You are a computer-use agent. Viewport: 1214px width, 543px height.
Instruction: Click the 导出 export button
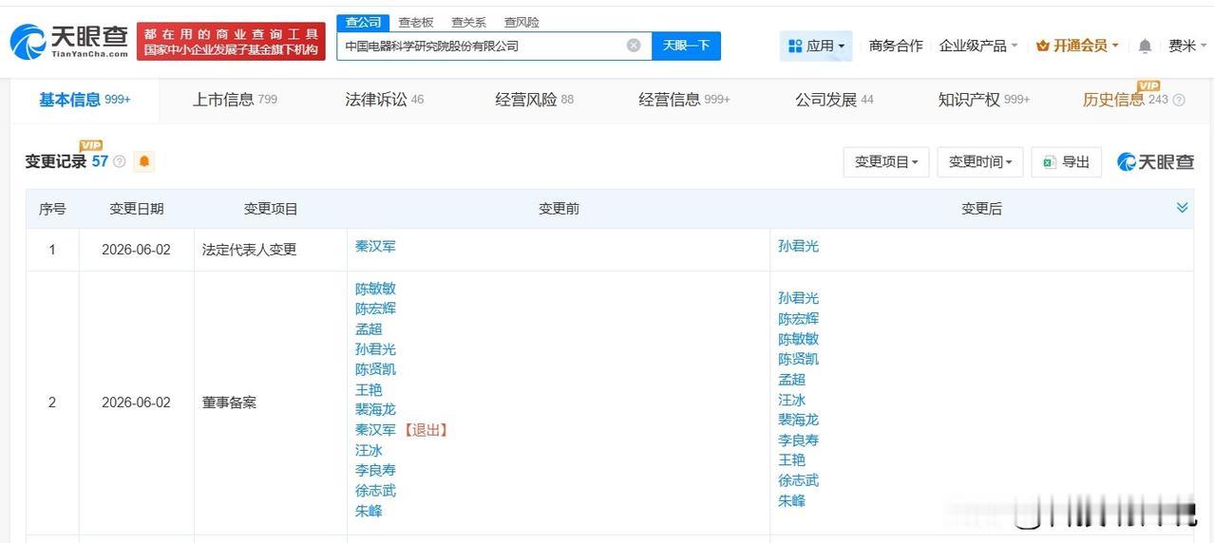[1066, 161]
